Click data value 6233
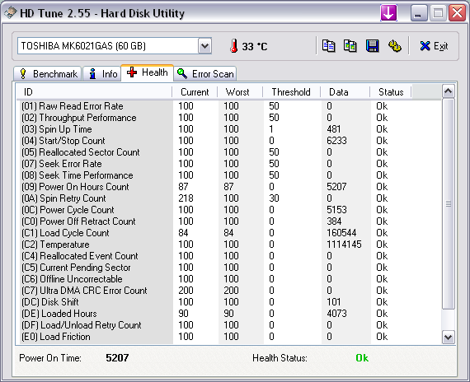The height and width of the screenshot is (382, 470). [336, 141]
